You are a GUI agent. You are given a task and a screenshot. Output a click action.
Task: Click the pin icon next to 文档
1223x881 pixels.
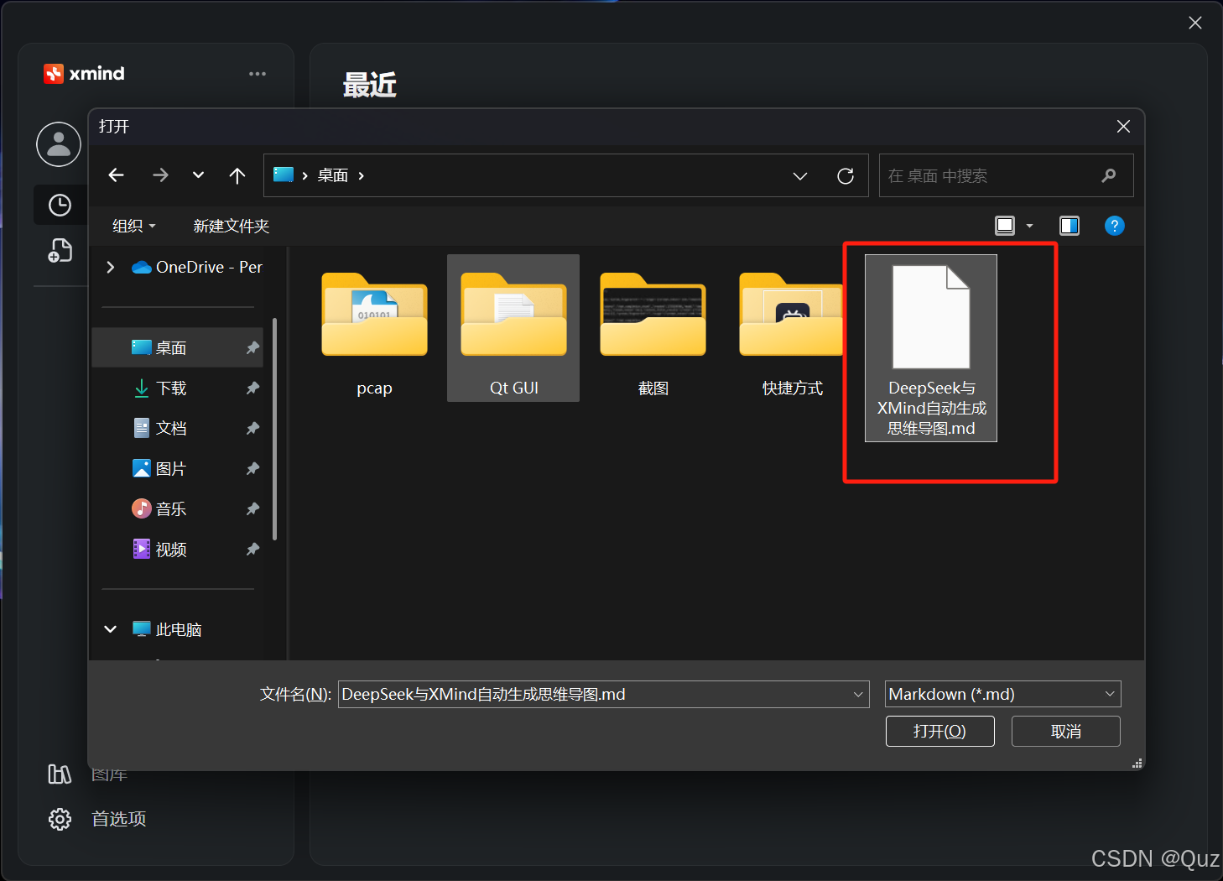click(252, 428)
